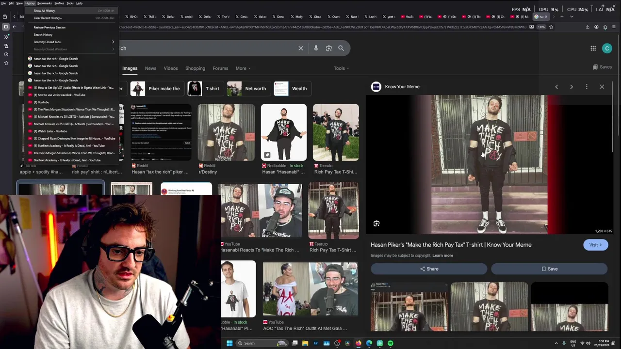This screenshot has width=621, height=349.
Task: Open Firefox from the taskbar
Action: tap(359, 343)
